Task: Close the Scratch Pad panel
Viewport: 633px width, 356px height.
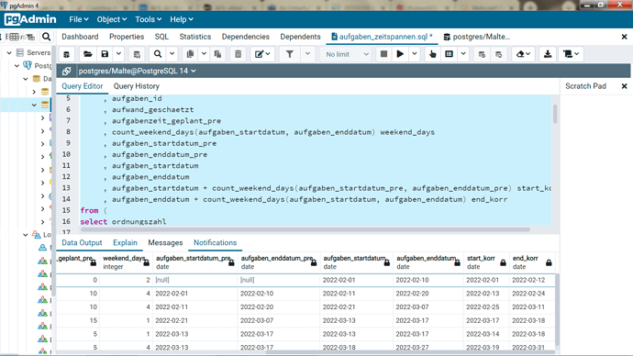Action: (x=624, y=86)
